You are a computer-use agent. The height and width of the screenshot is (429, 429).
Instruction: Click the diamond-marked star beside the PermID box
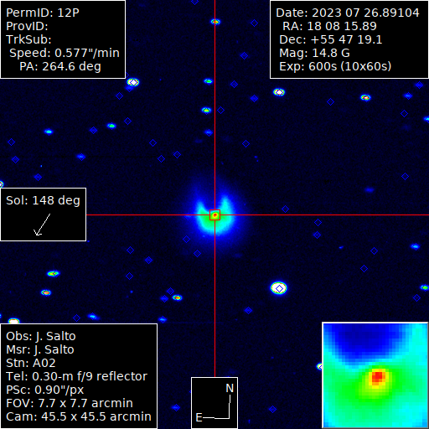point(133,82)
